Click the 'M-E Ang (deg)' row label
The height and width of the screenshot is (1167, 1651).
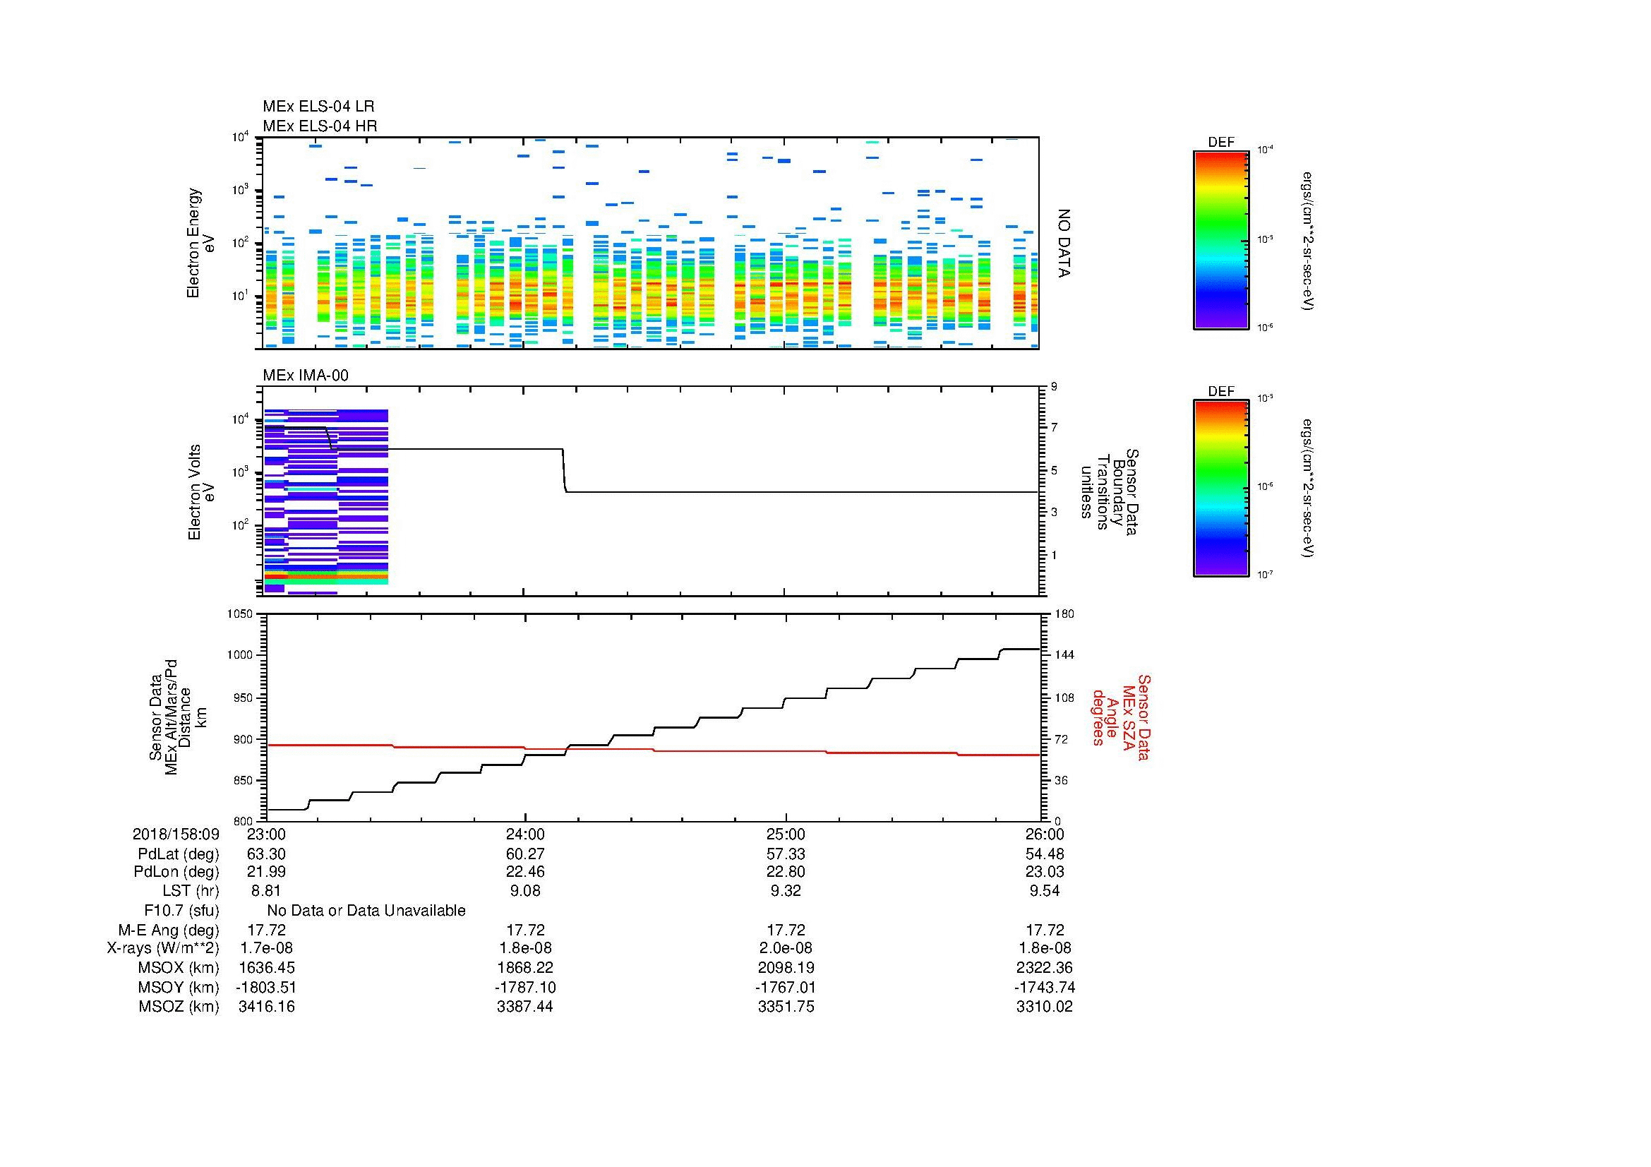click(x=169, y=930)
